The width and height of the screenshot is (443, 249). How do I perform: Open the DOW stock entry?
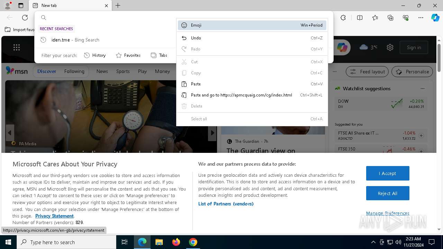381,103
